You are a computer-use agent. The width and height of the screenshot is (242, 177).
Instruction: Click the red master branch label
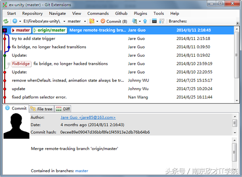tap(21, 30)
